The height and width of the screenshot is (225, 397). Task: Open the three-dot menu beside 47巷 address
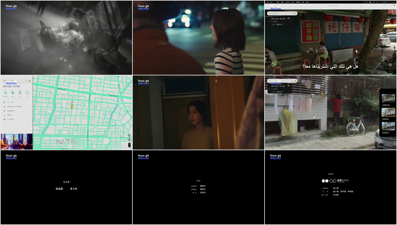pos(290,18)
